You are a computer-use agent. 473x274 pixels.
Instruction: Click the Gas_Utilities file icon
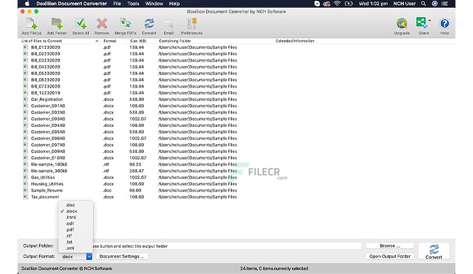(x=25, y=177)
